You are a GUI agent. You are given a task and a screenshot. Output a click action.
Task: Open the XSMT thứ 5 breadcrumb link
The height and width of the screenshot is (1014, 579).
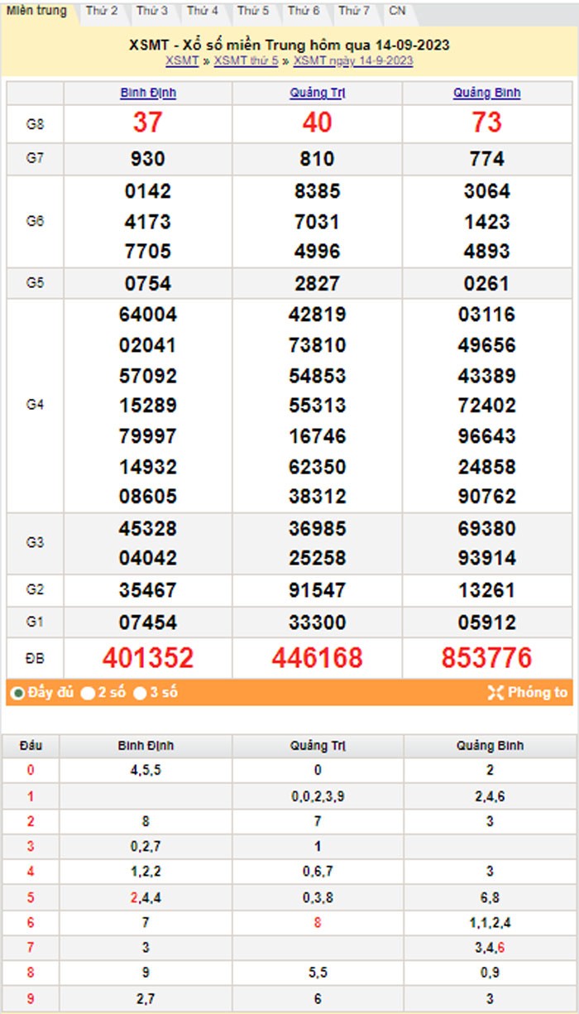pyautogui.click(x=246, y=61)
